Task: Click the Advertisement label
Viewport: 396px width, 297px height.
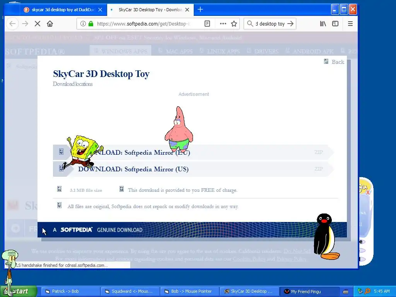Action: [x=194, y=94]
